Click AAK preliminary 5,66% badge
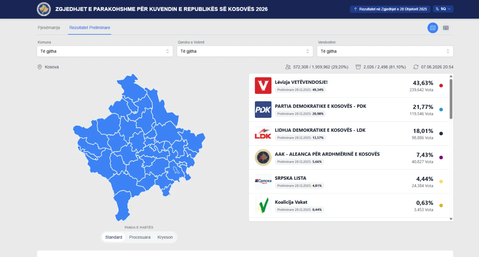This screenshot has height=257, width=479. (299, 162)
